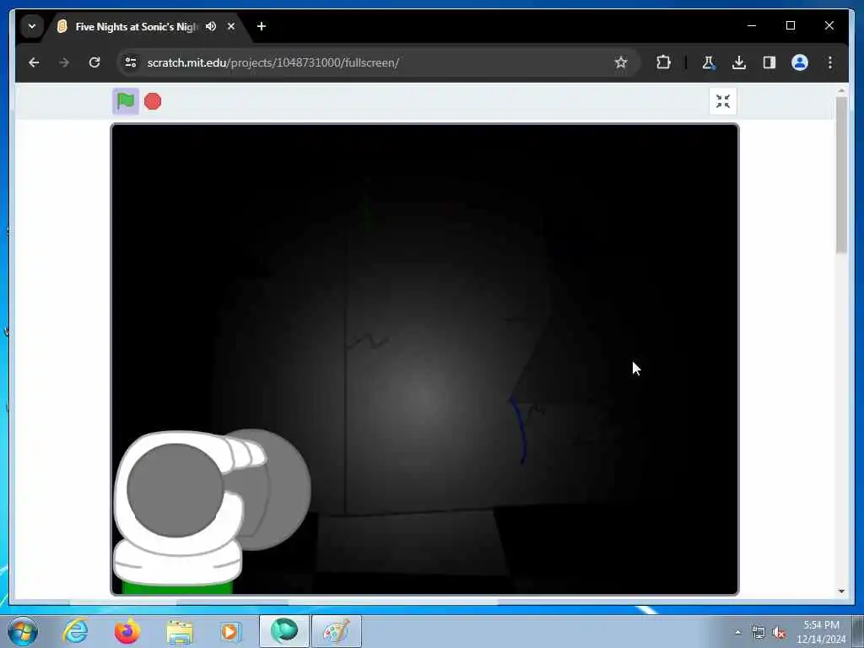Open the tab search dropdown
This screenshot has height=648, width=864.
pos(32,26)
